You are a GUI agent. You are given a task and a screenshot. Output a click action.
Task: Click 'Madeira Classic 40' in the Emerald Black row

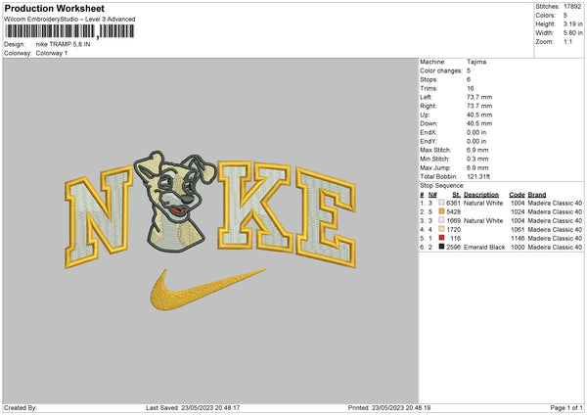(x=555, y=248)
